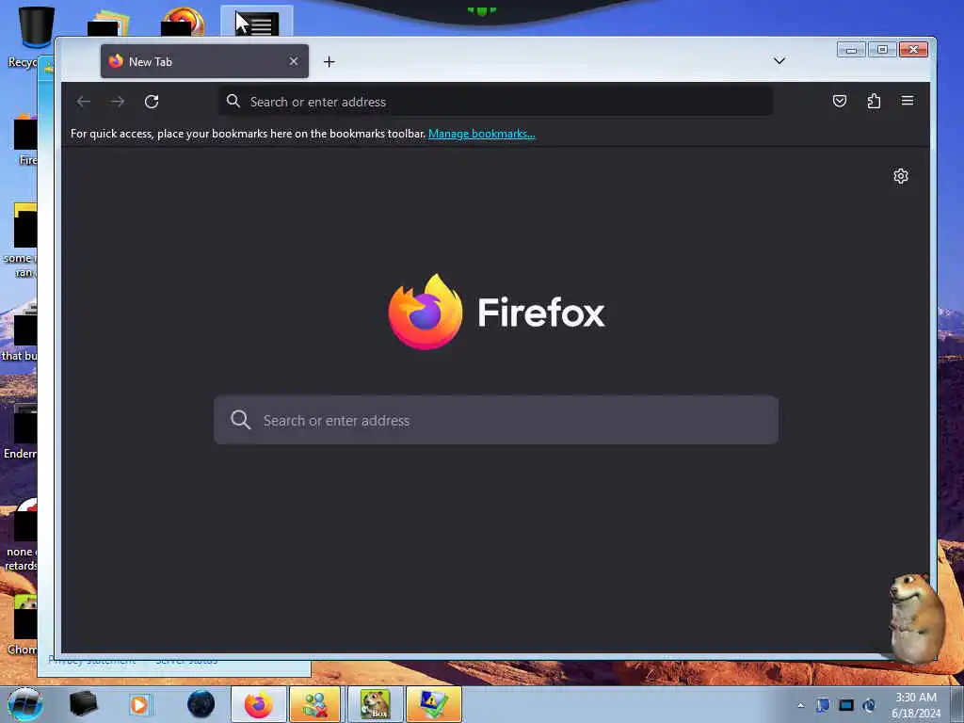Expand the List all tabs chevron
Viewport: 964px width, 723px height.
[x=779, y=60]
